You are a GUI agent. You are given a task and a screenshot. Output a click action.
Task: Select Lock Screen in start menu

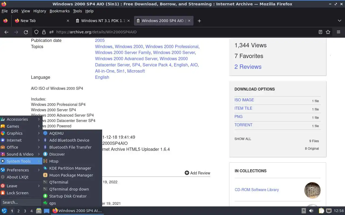[21, 193]
